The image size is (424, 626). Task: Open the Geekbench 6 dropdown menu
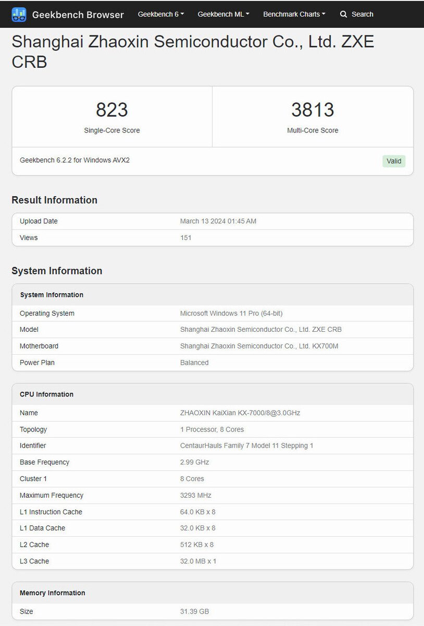coord(160,14)
